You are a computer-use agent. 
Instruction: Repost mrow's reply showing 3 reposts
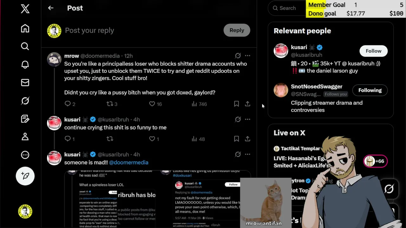click(x=112, y=104)
